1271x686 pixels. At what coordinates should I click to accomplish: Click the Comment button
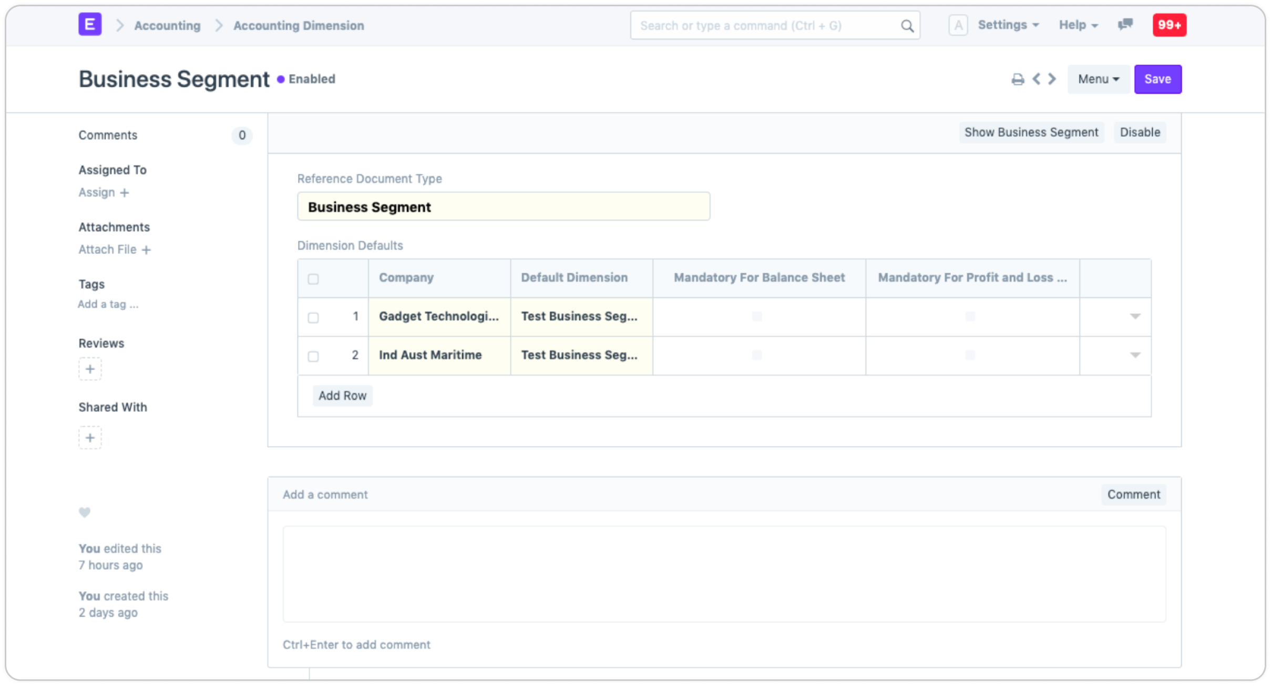point(1133,495)
